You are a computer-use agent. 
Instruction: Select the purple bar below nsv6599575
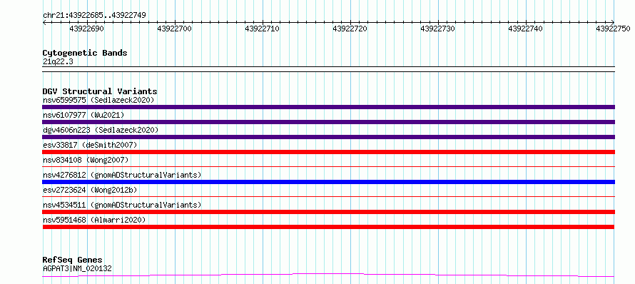[x=328, y=107]
